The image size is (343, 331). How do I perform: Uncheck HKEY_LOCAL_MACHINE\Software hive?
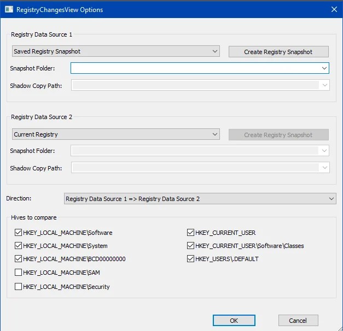tap(18, 233)
